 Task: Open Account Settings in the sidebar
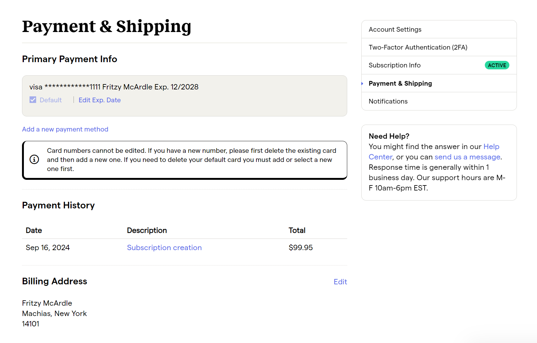point(439,29)
